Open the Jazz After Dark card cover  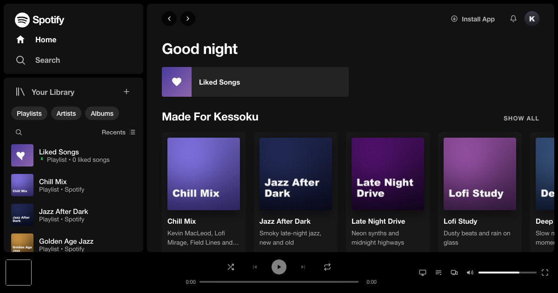(x=296, y=174)
